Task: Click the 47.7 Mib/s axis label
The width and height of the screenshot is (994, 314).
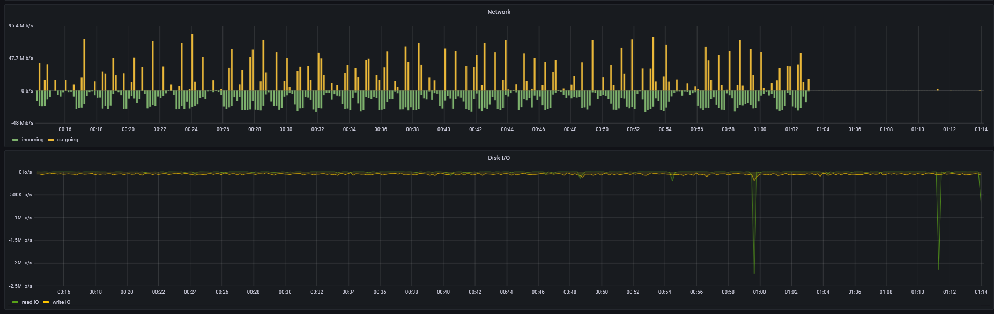Action: pos(21,58)
